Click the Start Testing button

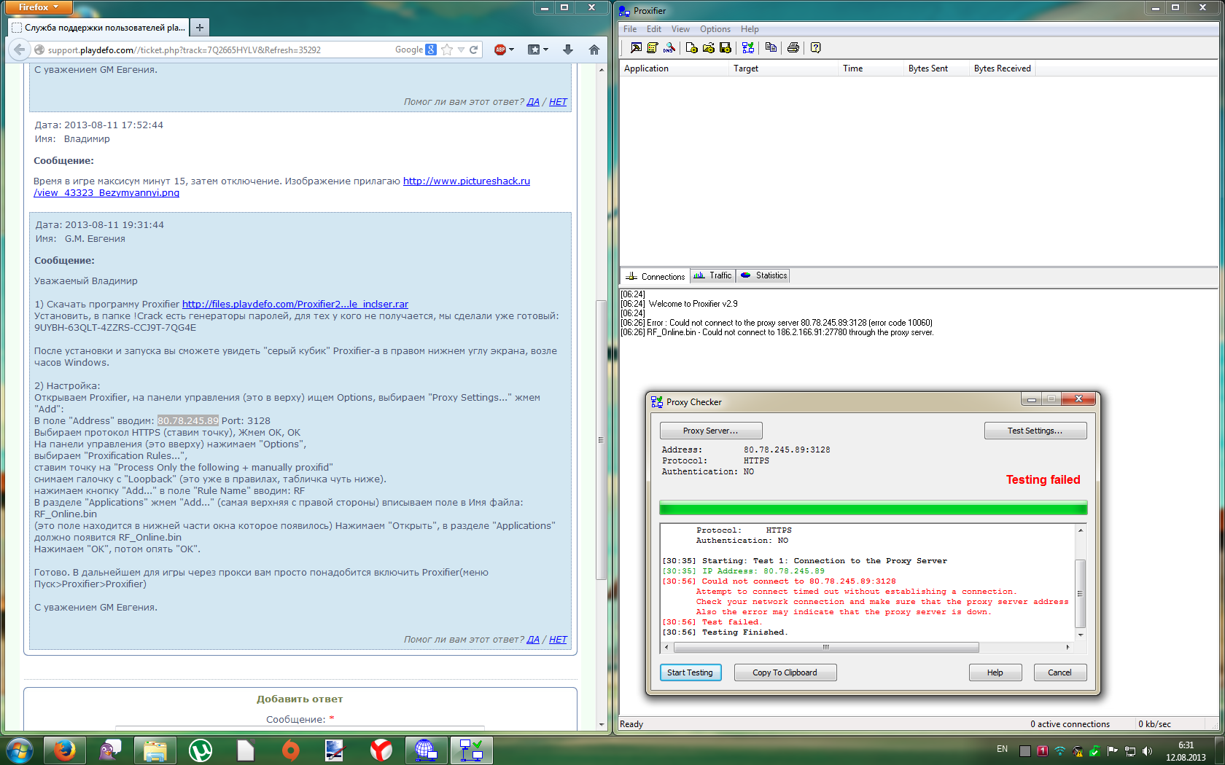point(691,672)
